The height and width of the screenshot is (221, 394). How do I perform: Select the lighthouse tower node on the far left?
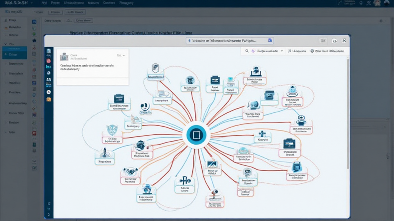pos(104,153)
